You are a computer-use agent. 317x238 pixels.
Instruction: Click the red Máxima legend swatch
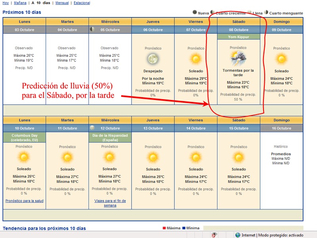coord(164,228)
